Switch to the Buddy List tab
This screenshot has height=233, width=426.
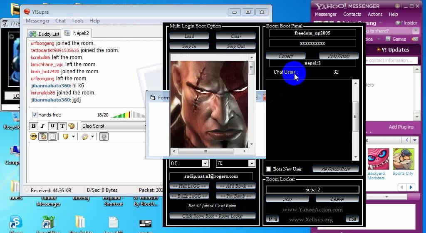(44, 34)
